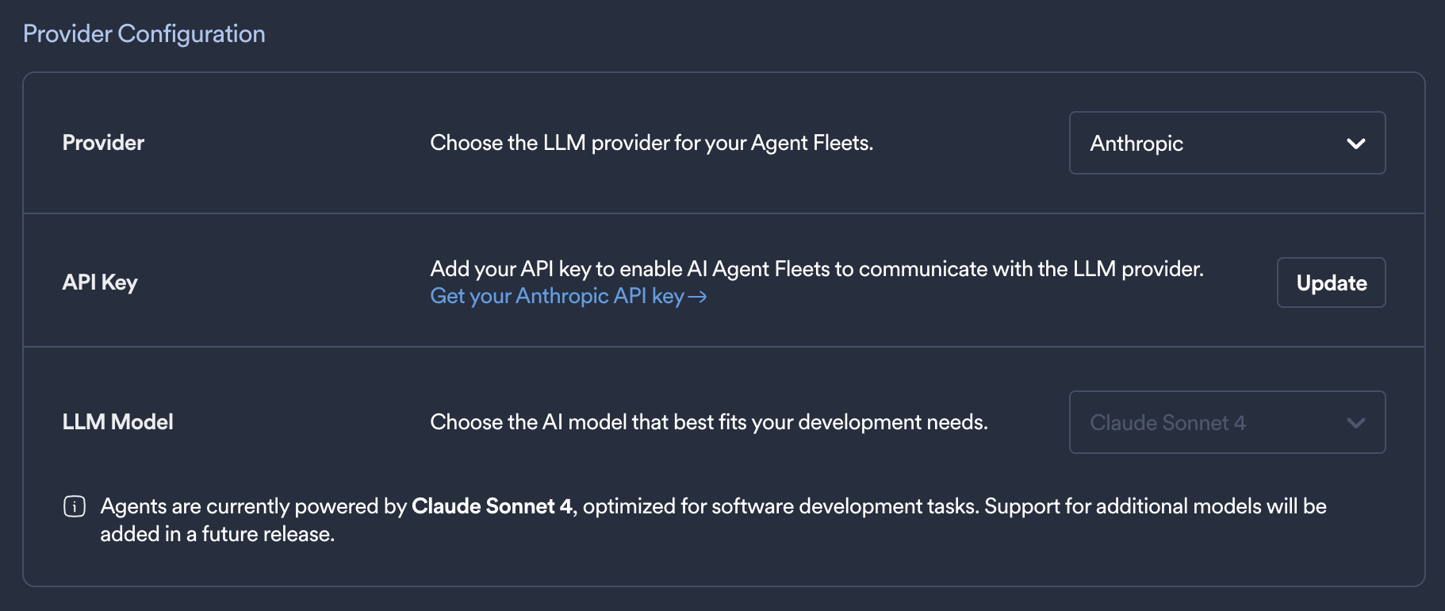1445x611 pixels.
Task: Click the chevron on the Claude Sonnet 4 selector
Action: tap(1356, 423)
